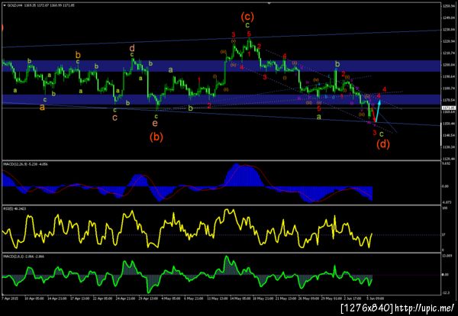This screenshot has width=458, height=316.
Task: Select the orange d wave label
Action: (x=132, y=47)
